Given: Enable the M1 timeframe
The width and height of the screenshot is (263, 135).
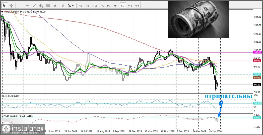Looking at the screenshot, I should tap(80, 5).
